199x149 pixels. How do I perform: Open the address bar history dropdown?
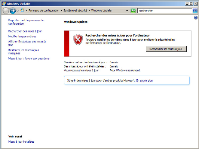(127, 10)
